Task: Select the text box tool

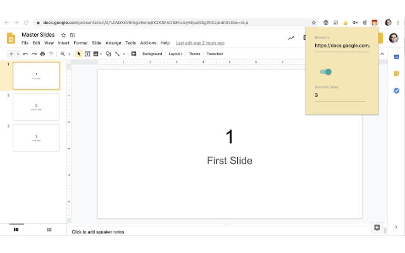Action: 87,54
